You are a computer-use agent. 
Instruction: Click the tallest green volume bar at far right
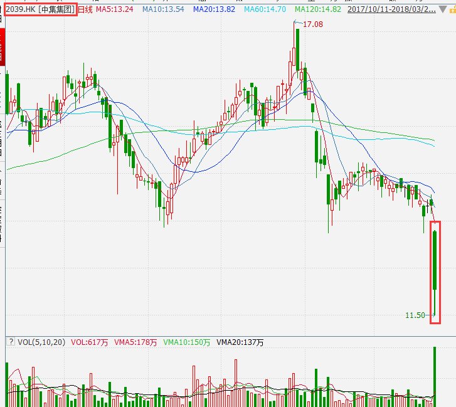click(434, 376)
